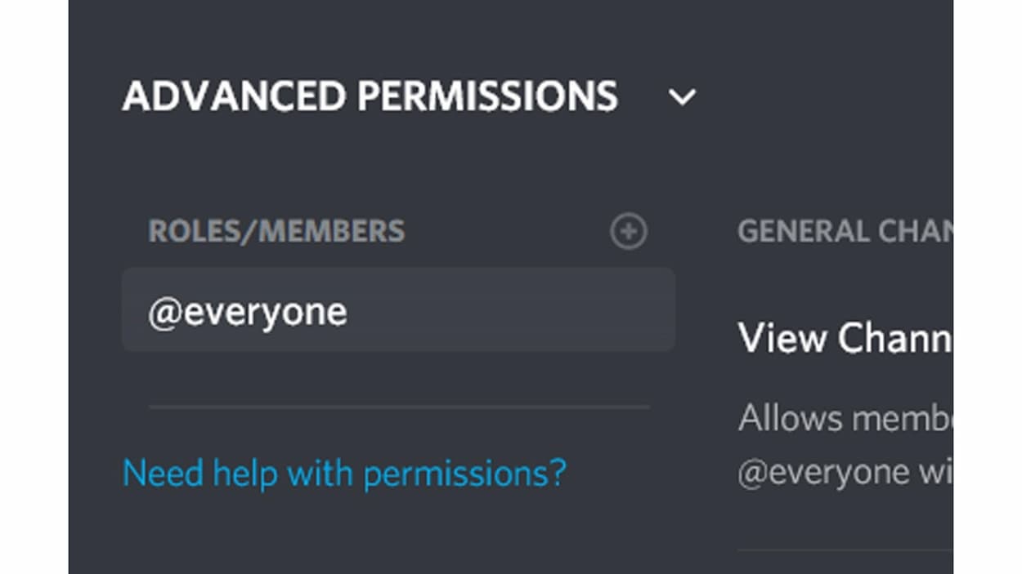Screen dimensions: 1022x574
Task: Click the divider below View Channel description
Action: [844, 550]
